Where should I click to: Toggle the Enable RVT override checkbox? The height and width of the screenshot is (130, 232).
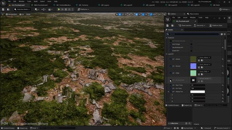[171, 51]
